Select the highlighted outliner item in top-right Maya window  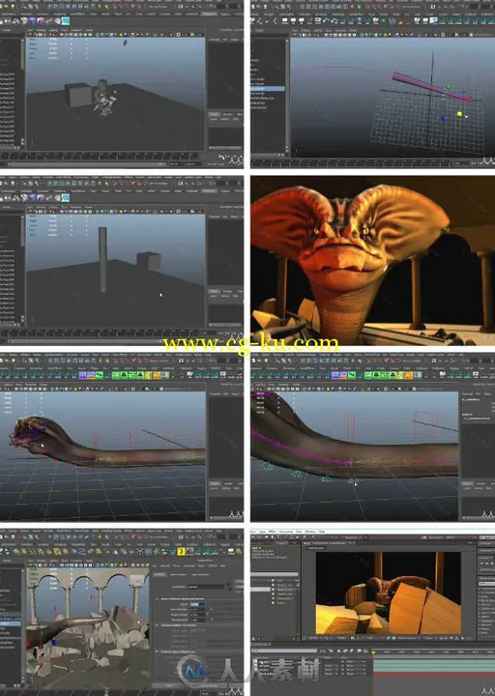[268, 89]
